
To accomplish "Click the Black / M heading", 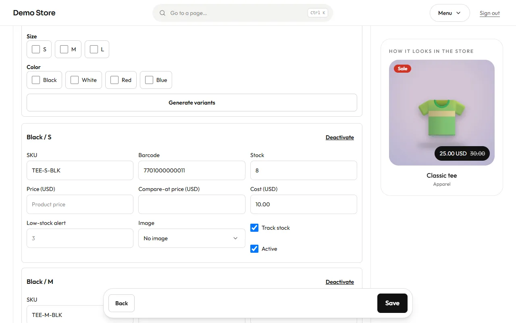I will coord(40,282).
